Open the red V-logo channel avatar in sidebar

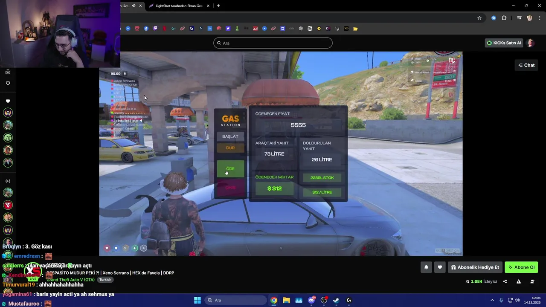[8, 205]
